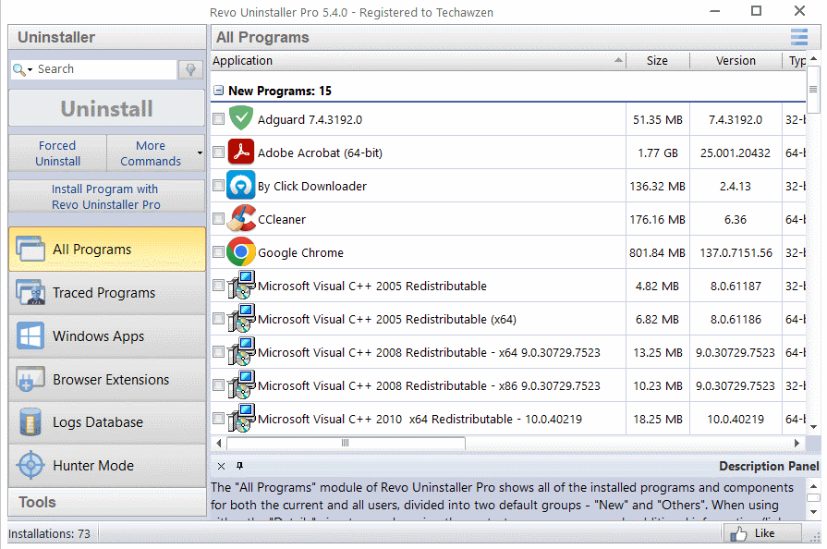Viewport: 827px width, 549px height.
Task: Click the Traced Programs sidebar icon
Action: pyautogui.click(x=30, y=292)
